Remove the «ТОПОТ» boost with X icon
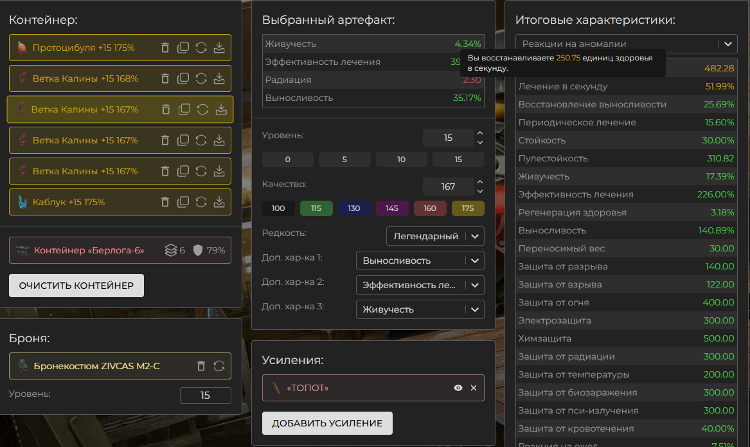Screen dimensions: 750x447 point(474,388)
